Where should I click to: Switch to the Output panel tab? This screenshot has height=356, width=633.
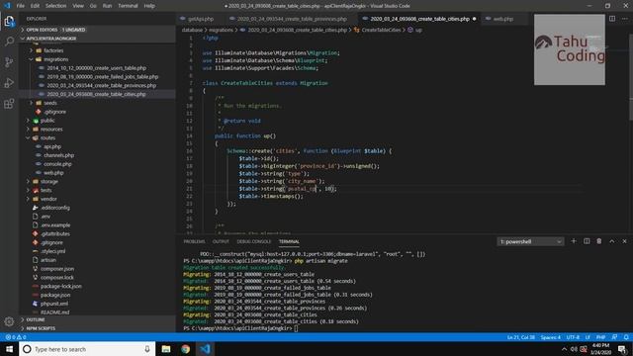point(221,241)
